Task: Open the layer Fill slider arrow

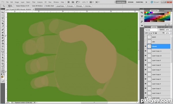Action: point(171,33)
